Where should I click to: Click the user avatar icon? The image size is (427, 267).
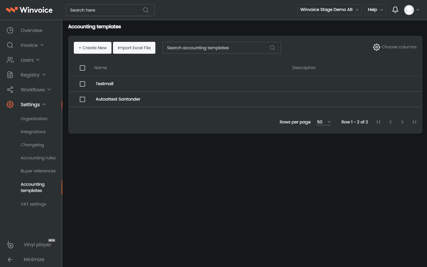coord(409,10)
